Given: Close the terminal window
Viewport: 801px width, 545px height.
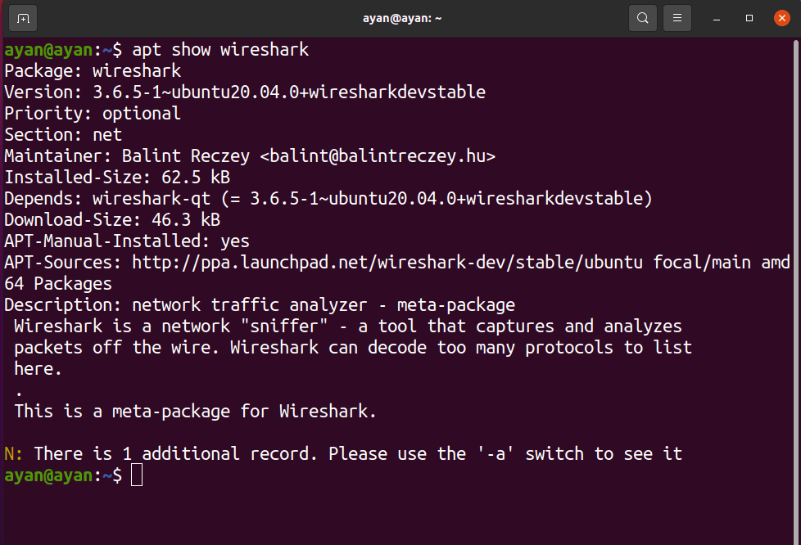Looking at the screenshot, I should [781, 18].
